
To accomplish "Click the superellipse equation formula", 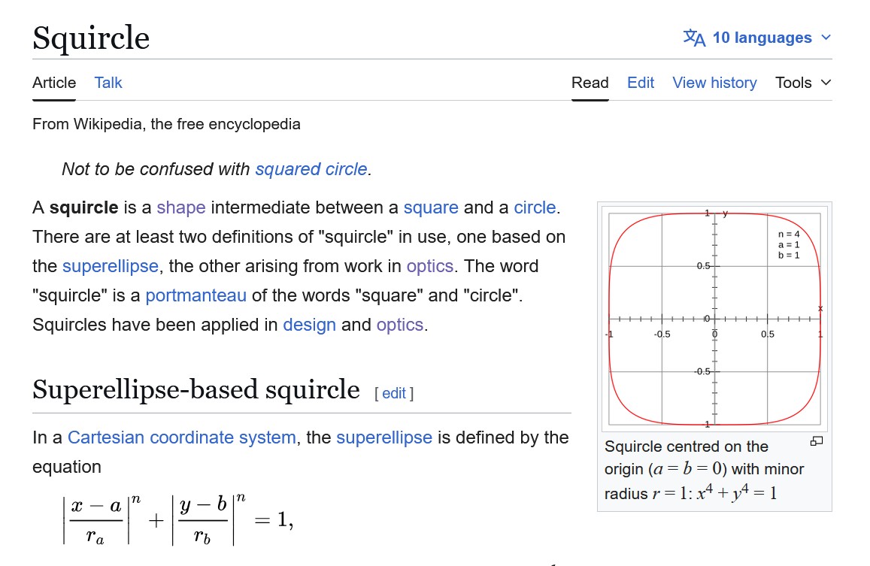I will tap(178, 520).
